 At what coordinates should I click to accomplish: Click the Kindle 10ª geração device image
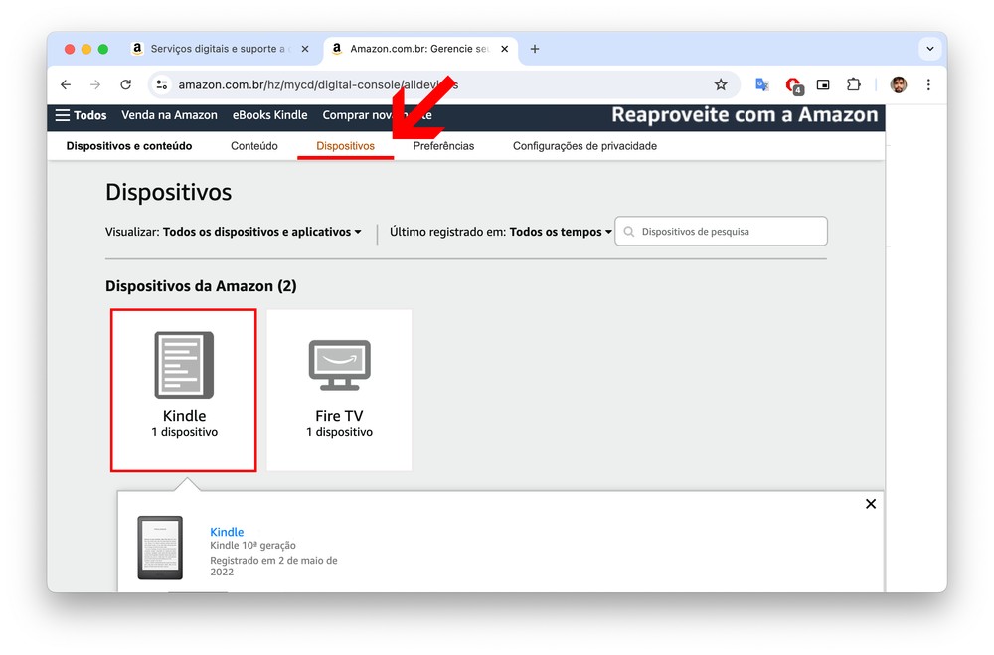point(160,548)
